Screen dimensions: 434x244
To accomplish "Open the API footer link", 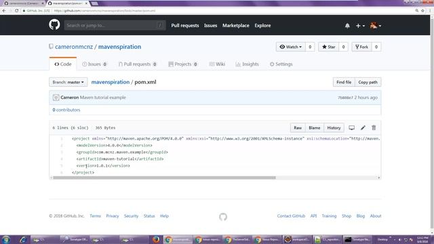I will click(313, 216).
